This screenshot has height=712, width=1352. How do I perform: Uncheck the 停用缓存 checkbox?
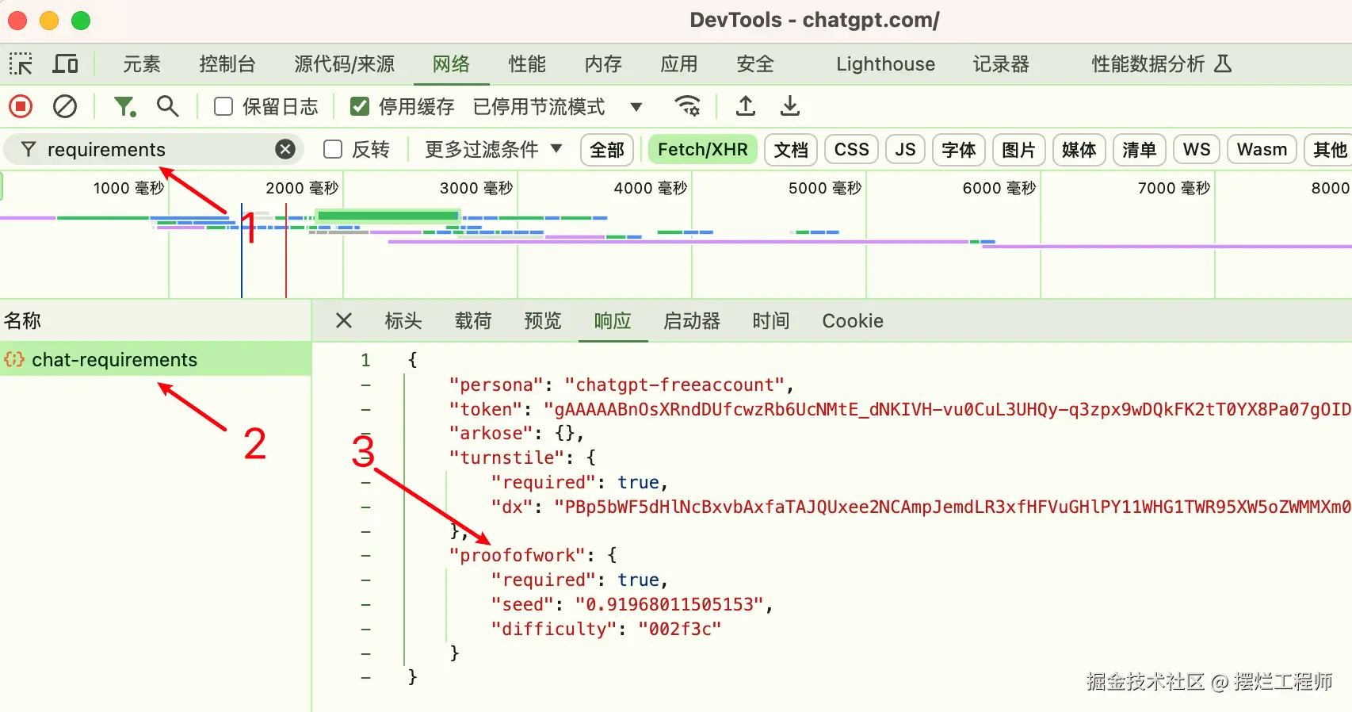(360, 106)
